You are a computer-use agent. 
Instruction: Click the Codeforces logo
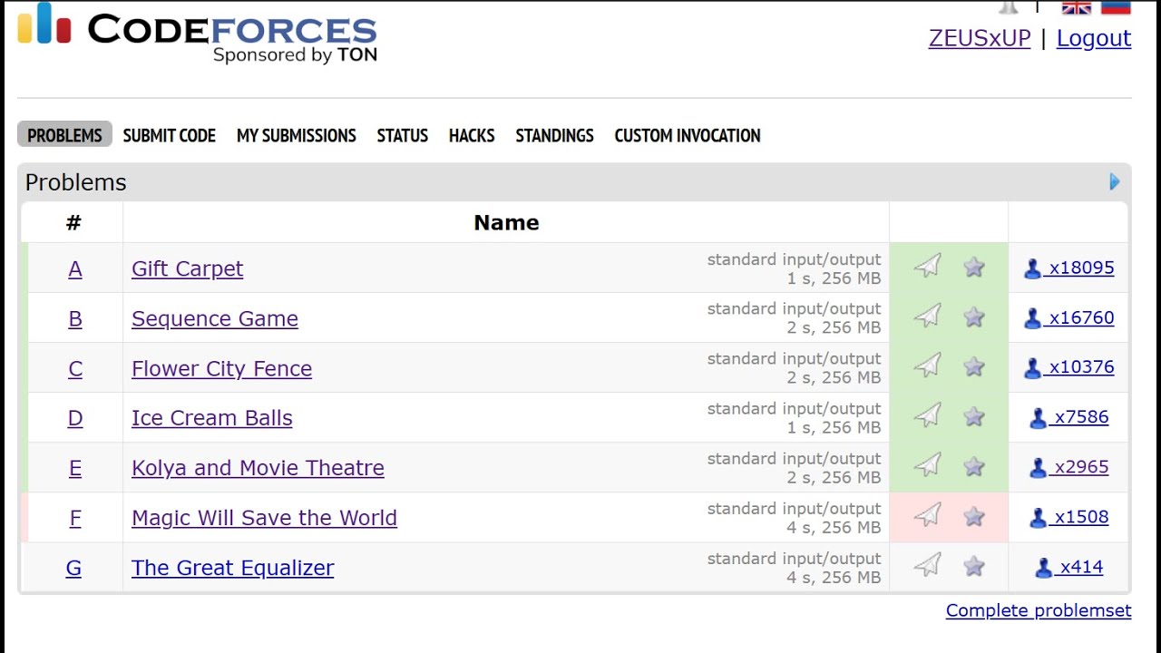click(x=197, y=33)
